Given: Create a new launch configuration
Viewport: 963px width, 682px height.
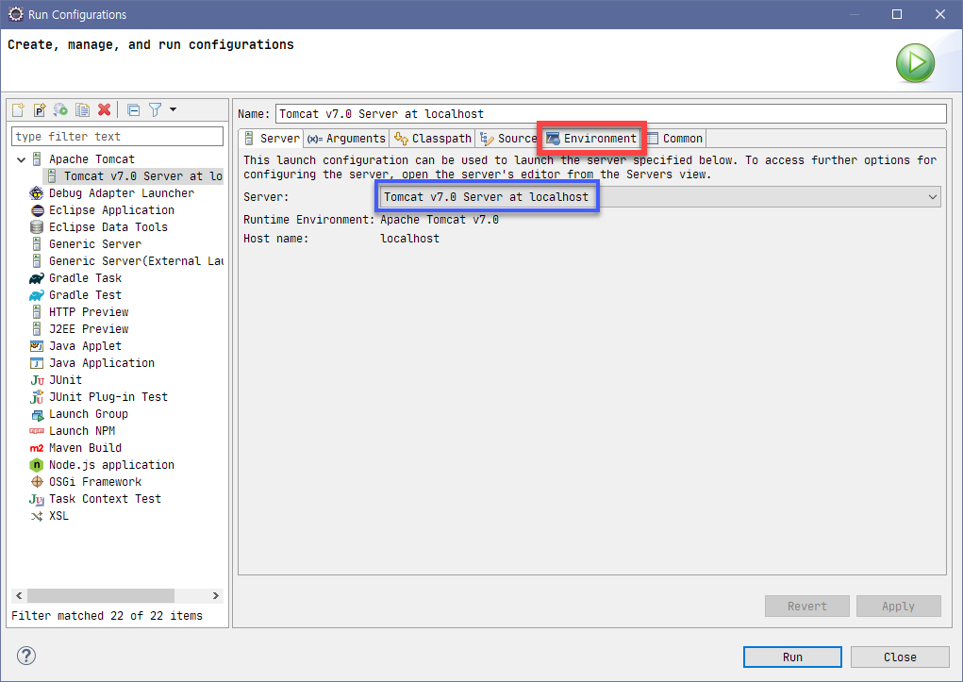Looking at the screenshot, I should [19, 110].
